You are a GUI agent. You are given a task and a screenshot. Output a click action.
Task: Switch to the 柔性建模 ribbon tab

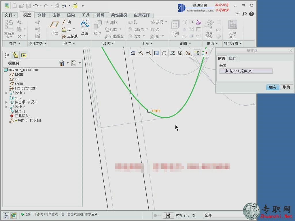point(119,15)
